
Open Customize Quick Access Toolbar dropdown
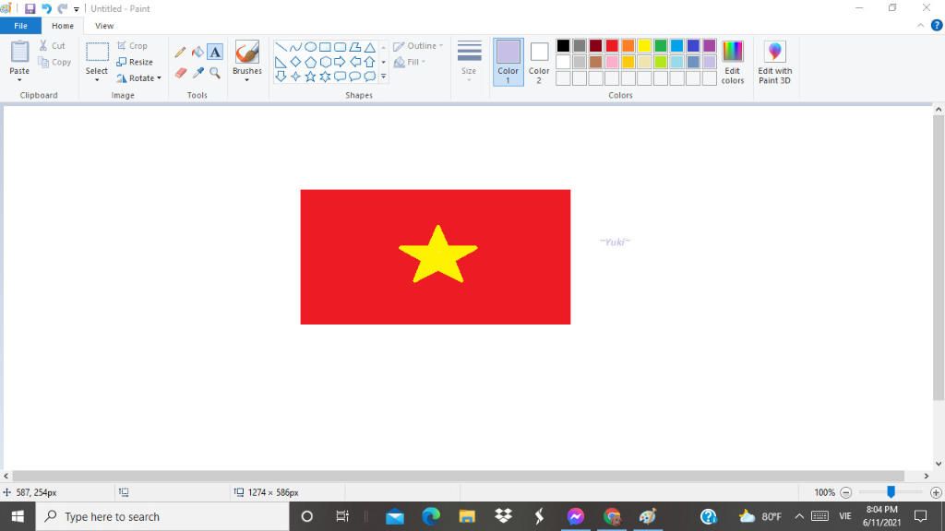pyautogui.click(x=77, y=9)
